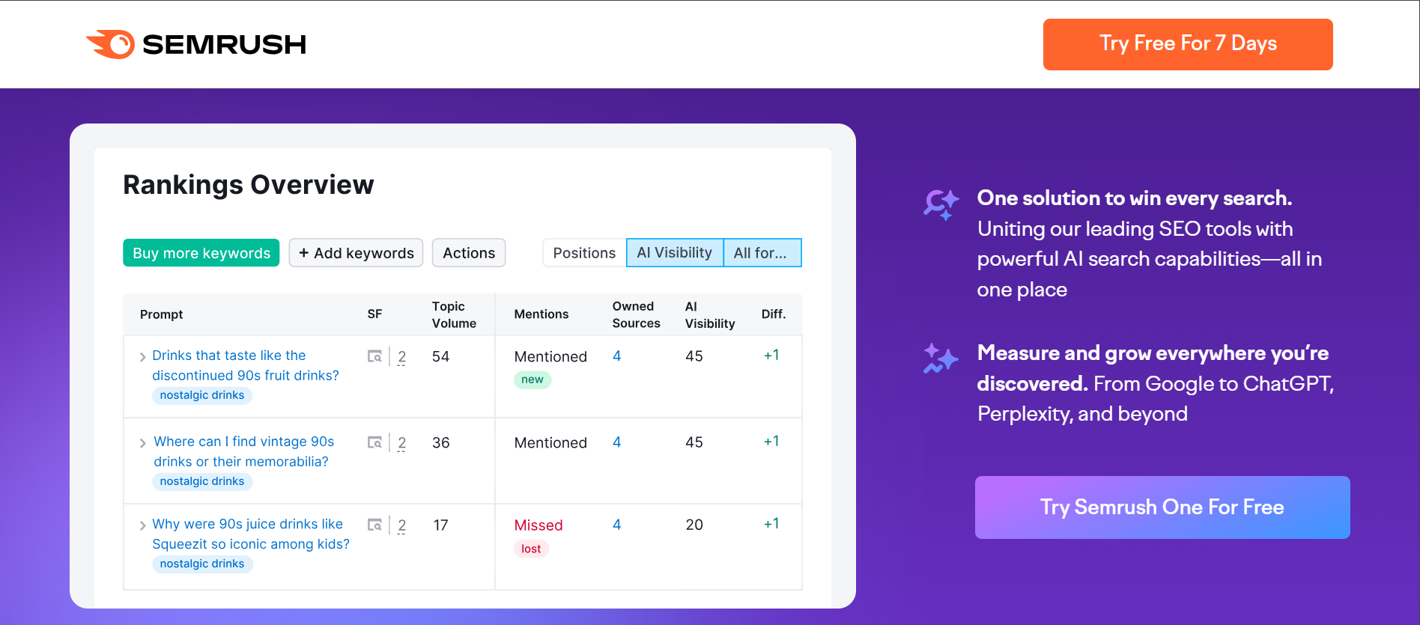
Task: Click Try Semrush One For Free button
Action: 1162,507
